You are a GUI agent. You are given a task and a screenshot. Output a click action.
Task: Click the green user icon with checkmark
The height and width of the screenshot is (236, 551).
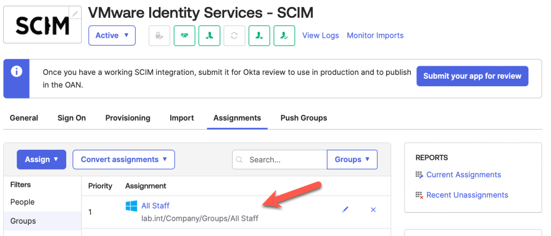(284, 36)
